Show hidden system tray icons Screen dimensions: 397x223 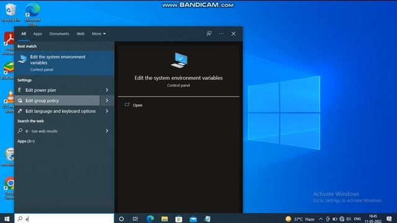(321, 219)
